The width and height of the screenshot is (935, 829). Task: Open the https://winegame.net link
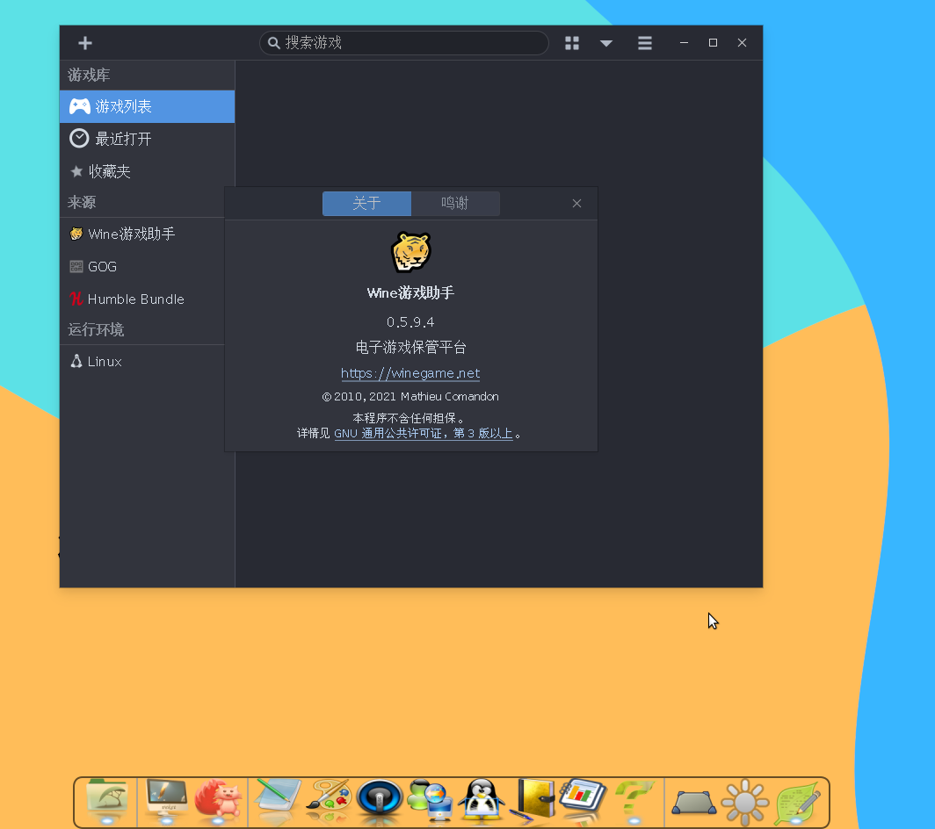pos(410,373)
